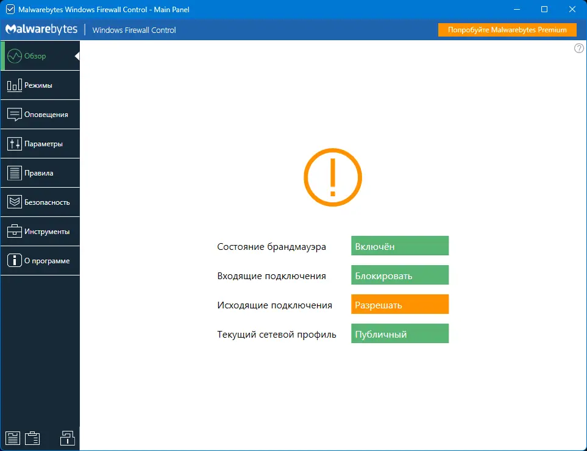This screenshot has height=451, width=587.
Task: Click the Состояние брандмауэра label
Action: (x=271, y=247)
